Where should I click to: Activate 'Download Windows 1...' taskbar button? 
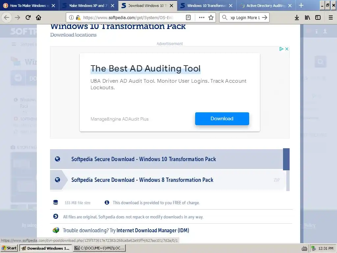click(46, 248)
